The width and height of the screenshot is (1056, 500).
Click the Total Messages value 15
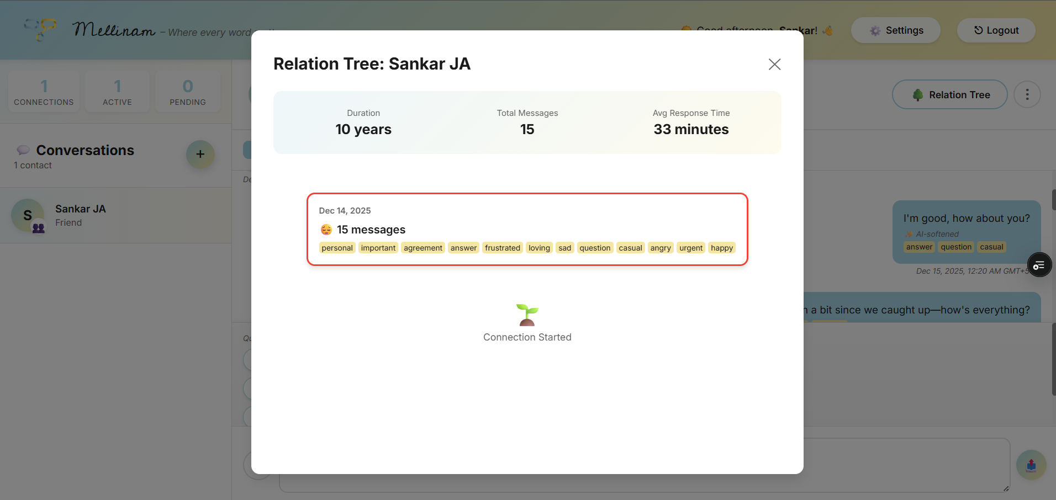[527, 129]
